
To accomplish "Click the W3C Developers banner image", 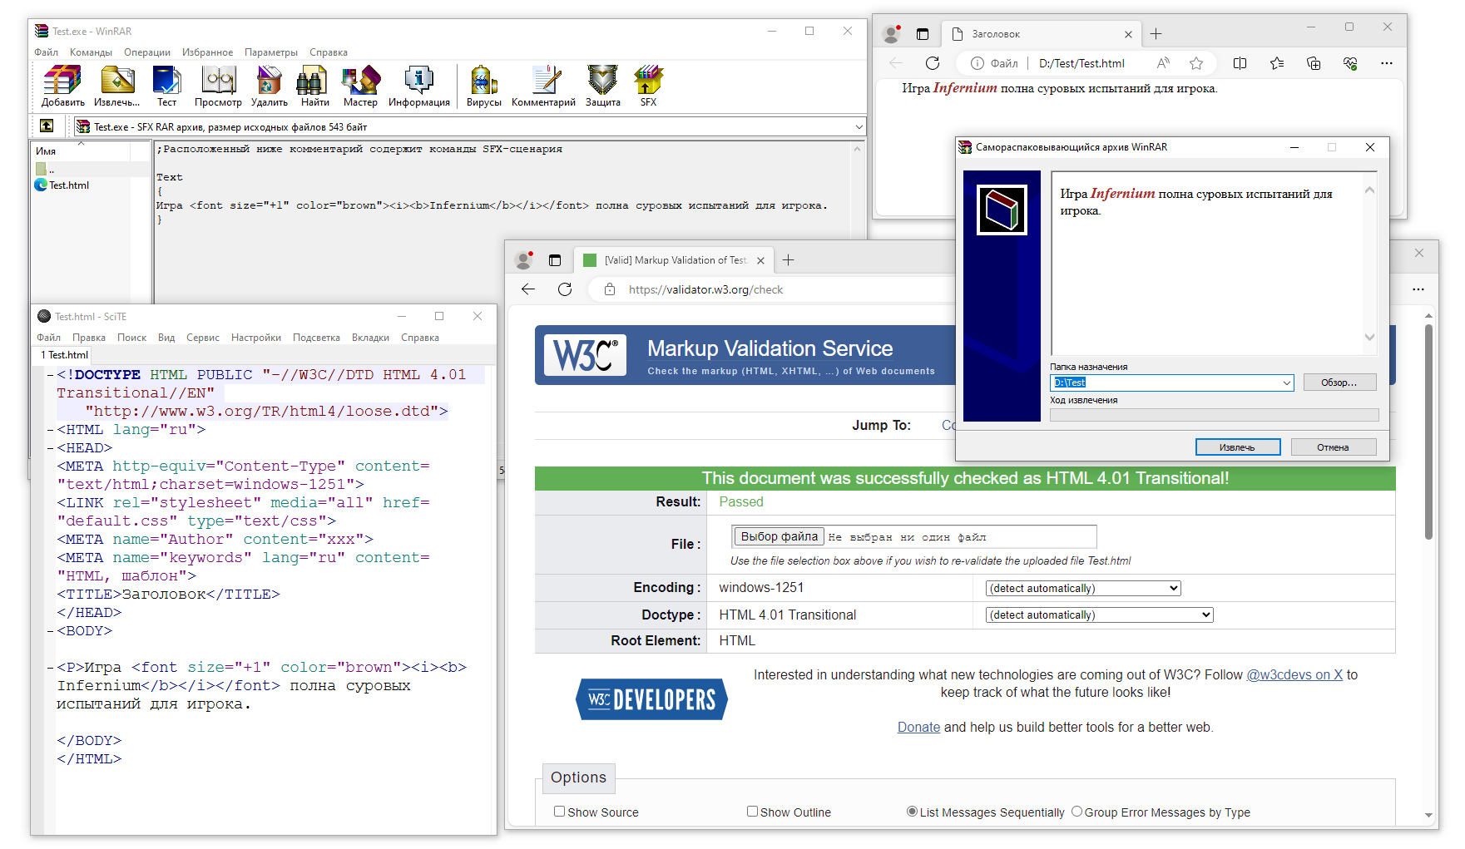I will (651, 699).
